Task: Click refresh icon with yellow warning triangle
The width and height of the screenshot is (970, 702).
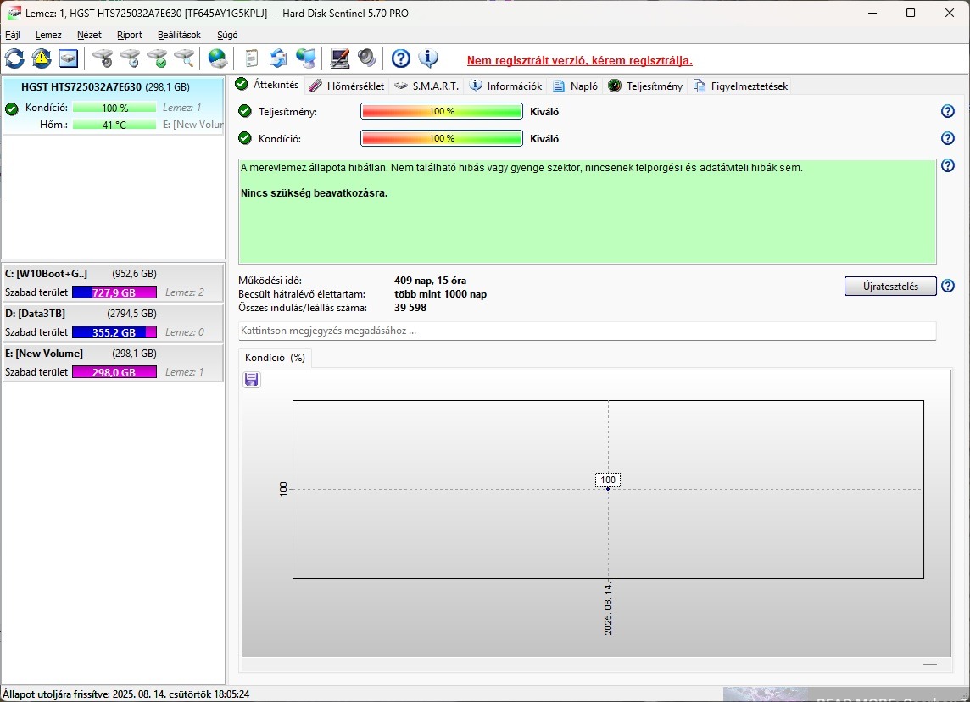Action: [42, 58]
